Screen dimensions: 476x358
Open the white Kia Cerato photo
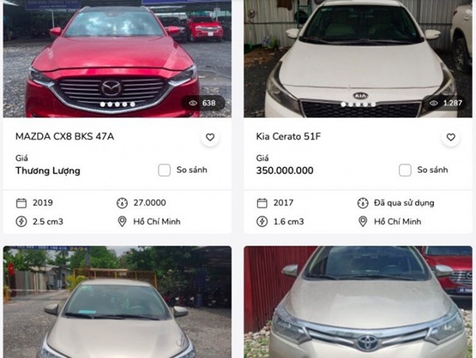pyautogui.click(x=359, y=59)
